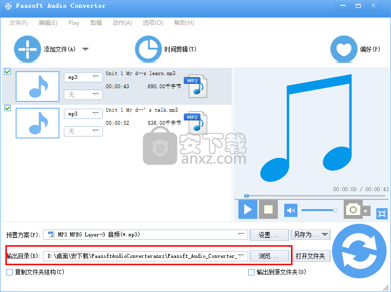Click the 时间剪辑(T) label

point(180,49)
